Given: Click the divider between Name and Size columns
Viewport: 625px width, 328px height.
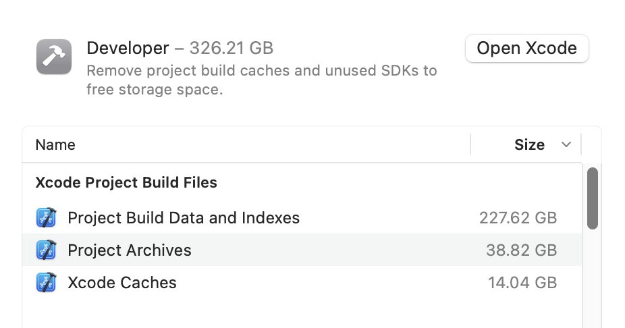Looking at the screenshot, I should 470,145.
